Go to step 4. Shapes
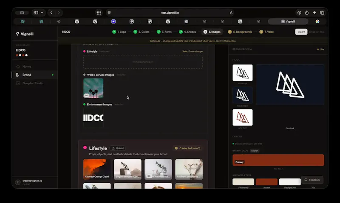Viewport: 340px width, 203px height. pyautogui.click(x=187, y=32)
